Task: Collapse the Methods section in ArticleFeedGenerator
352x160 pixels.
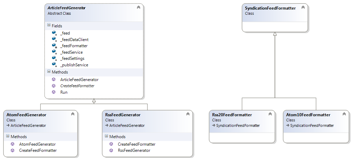Action: (x=48, y=72)
